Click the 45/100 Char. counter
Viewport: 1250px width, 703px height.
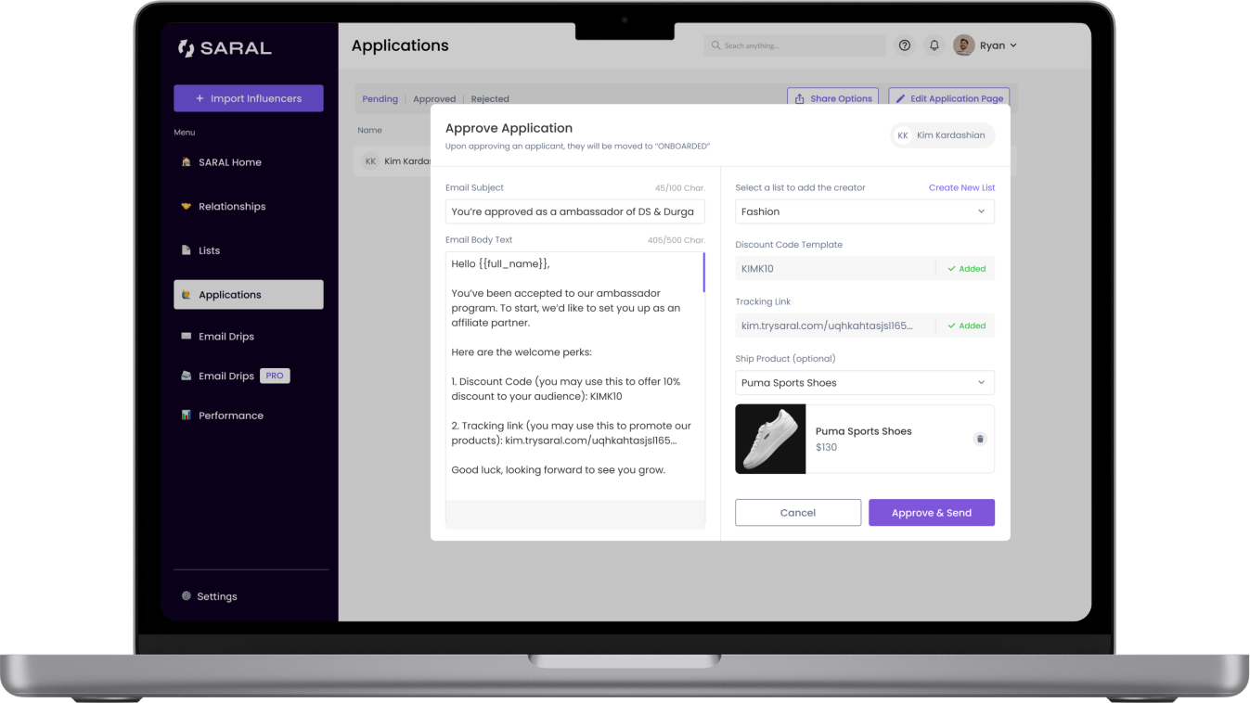point(680,188)
